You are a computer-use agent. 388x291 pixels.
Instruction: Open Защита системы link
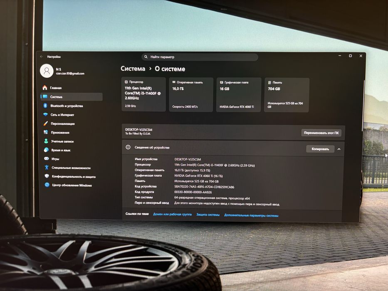click(x=208, y=215)
